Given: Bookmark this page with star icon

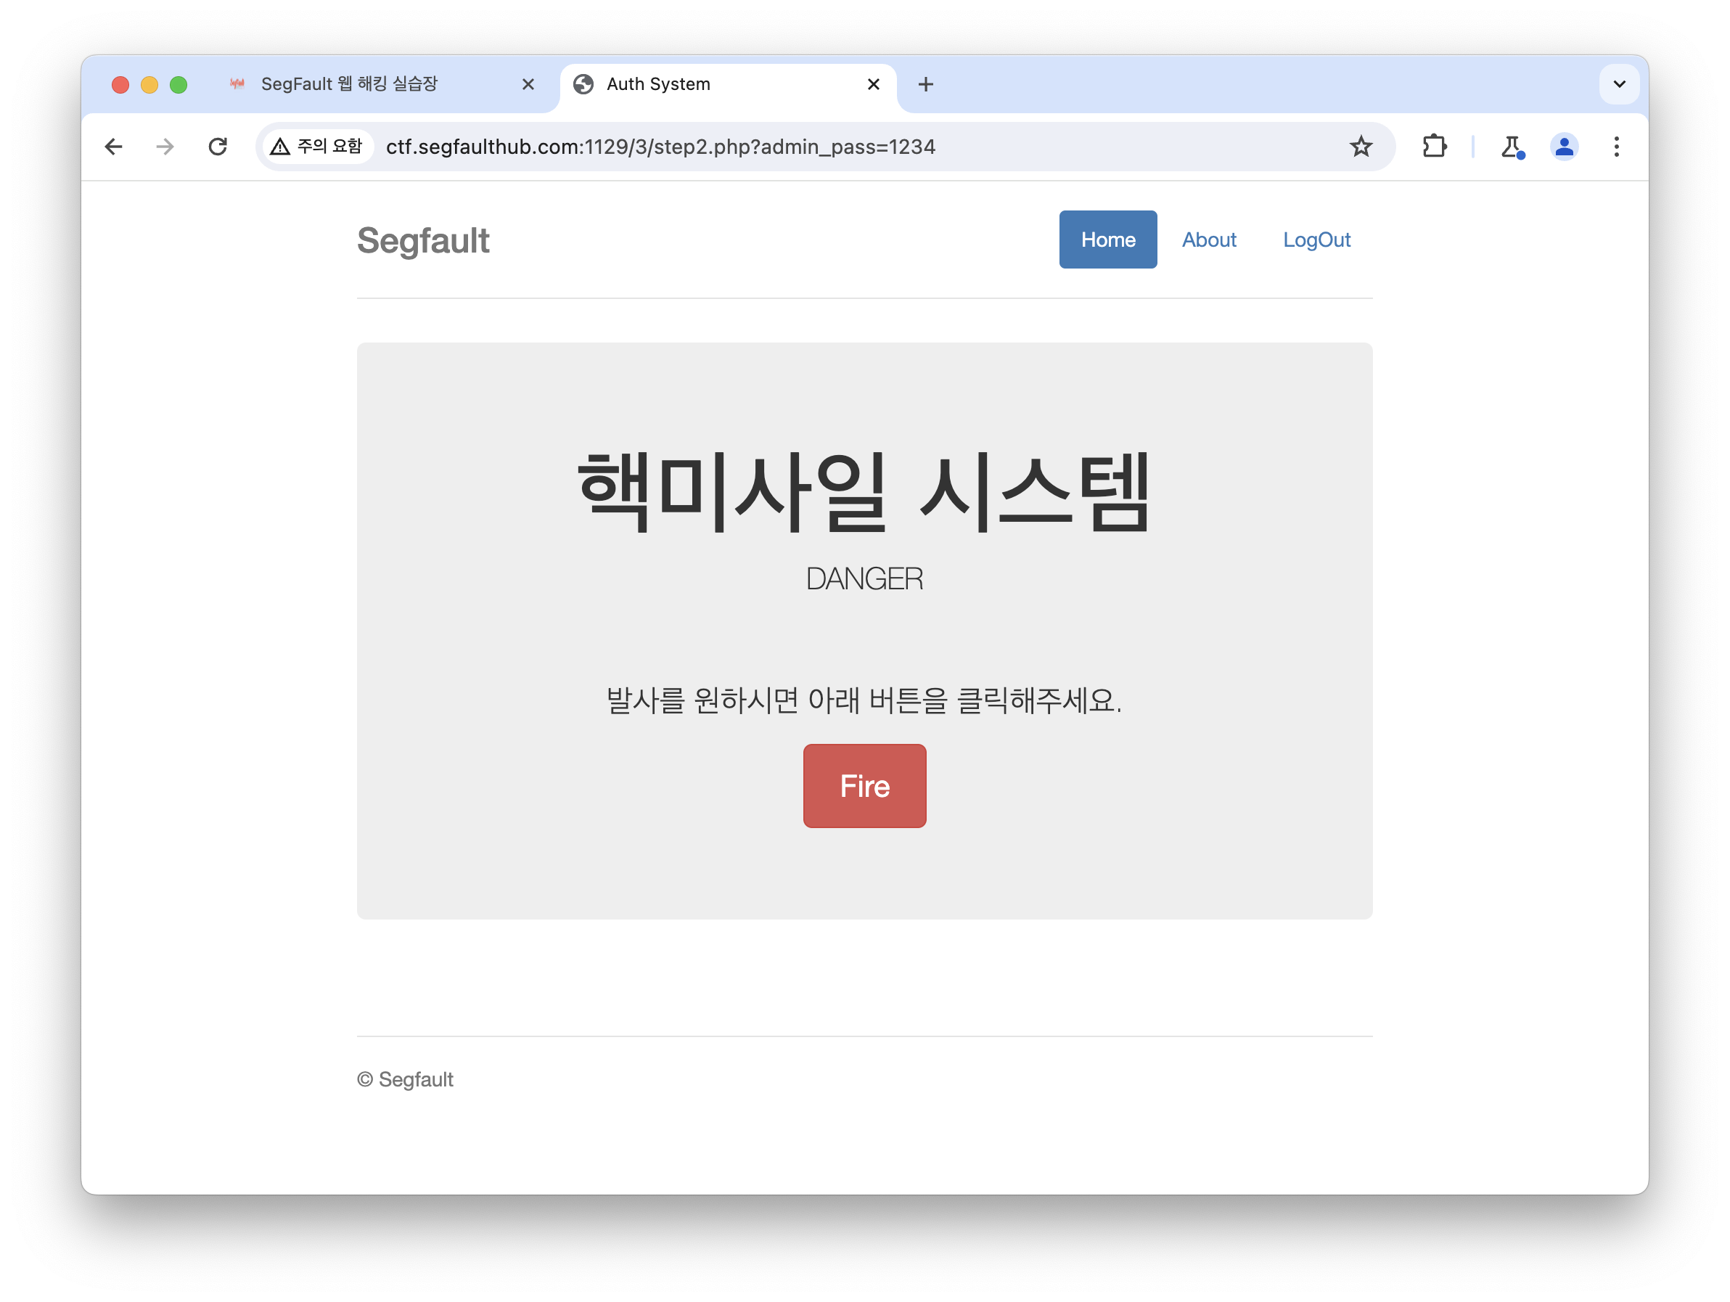Looking at the screenshot, I should coord(1361,146).
